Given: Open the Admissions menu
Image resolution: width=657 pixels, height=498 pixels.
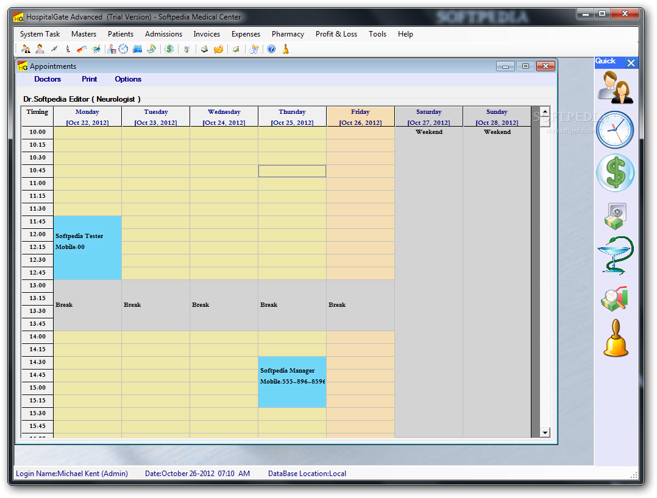Looking at the screenshot, I should [x=163, y=34].
